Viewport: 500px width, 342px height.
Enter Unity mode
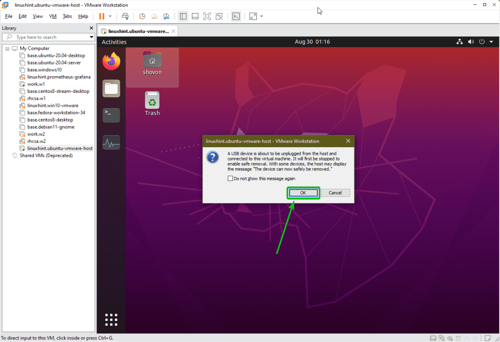pyautogui.click(x=219, y=16)
